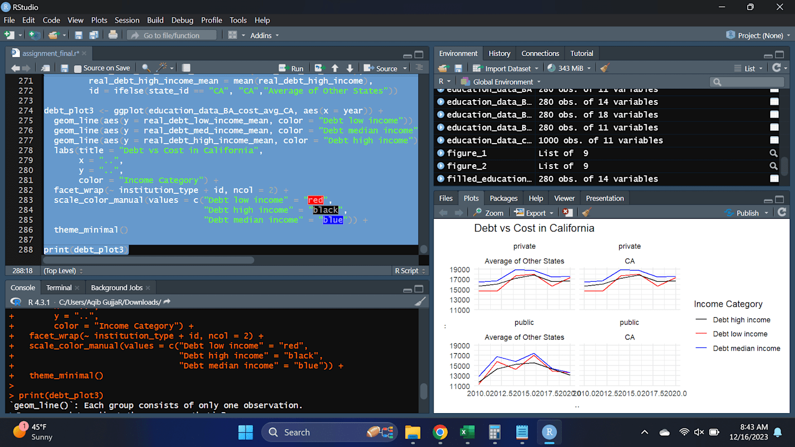Click the editor horizontal scrollbar
The image size is (795, 447).
[149, 260]
